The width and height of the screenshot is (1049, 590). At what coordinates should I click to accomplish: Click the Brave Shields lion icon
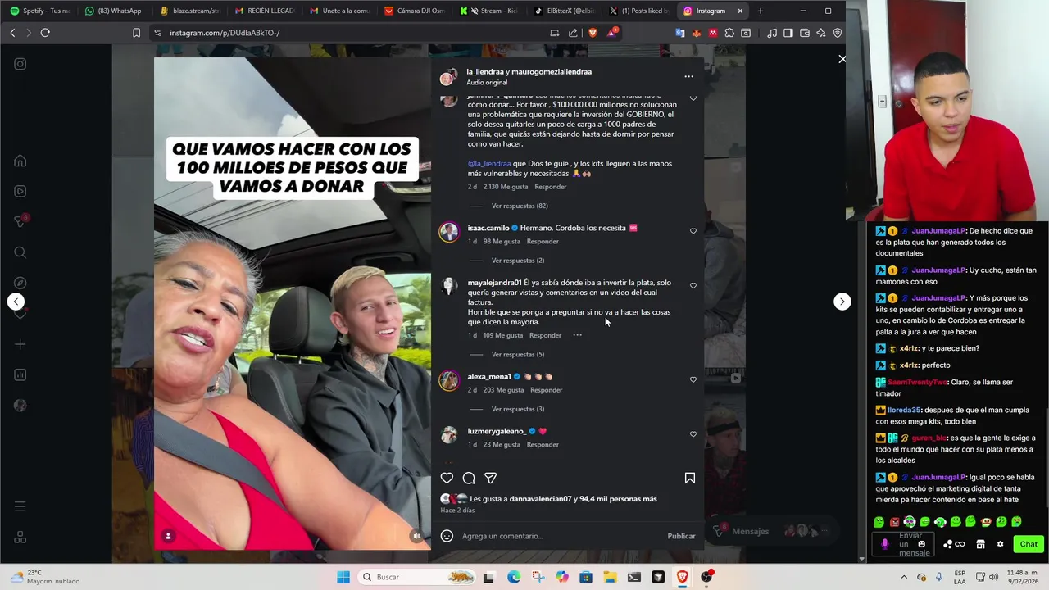tap(593, 33)
